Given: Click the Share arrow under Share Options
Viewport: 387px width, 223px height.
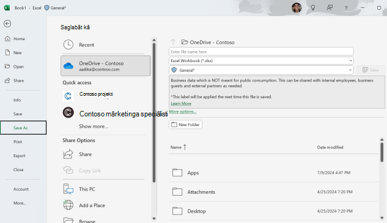Looking at the screenshot, I should click(68, 154).
